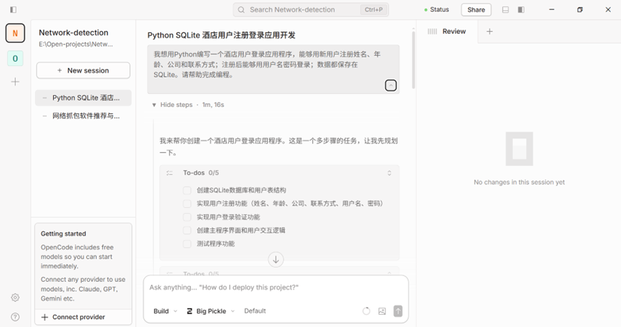Open the 网络抓包软件推荐 session
This screenshot has height=327, width=621.
point(83,116)
